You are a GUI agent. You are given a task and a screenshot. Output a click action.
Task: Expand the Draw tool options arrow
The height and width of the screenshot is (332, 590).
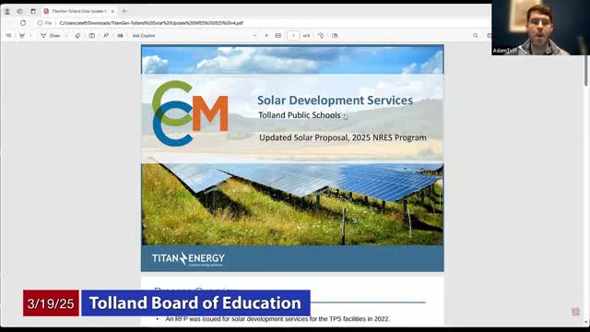[66, 35]
